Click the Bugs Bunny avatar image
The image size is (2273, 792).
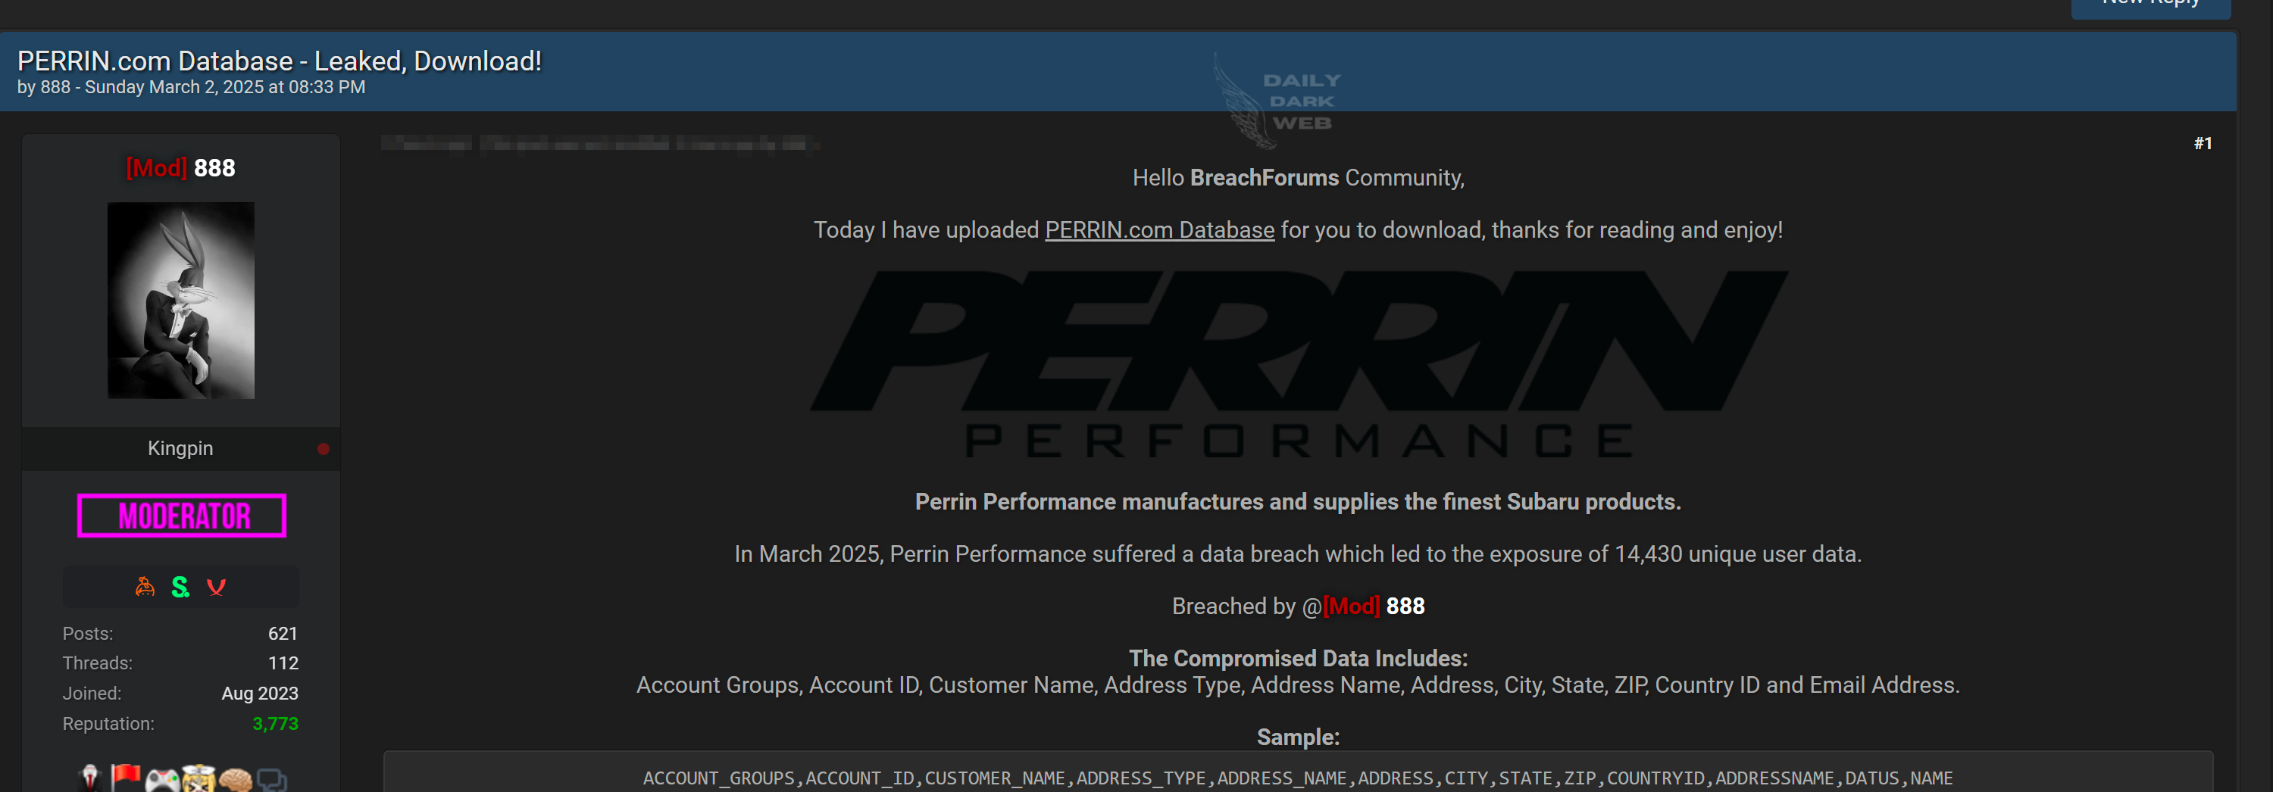point(181,301)
